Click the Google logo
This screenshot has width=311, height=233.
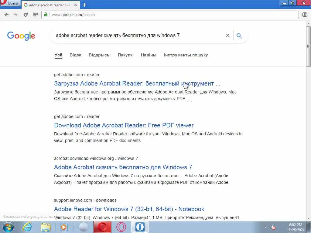[x=21, y=36]
